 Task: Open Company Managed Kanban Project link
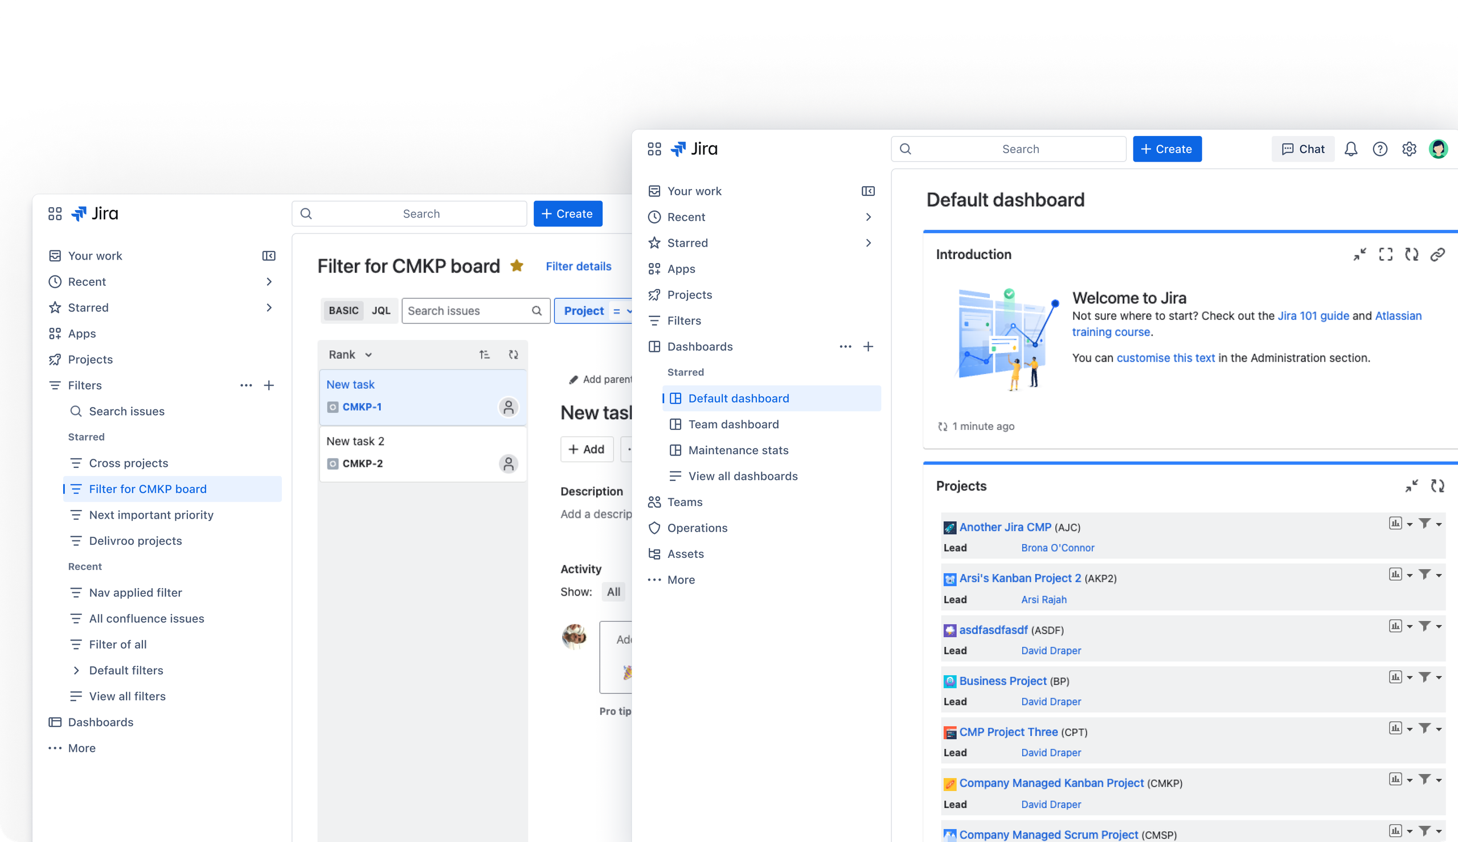point(1051,783)
